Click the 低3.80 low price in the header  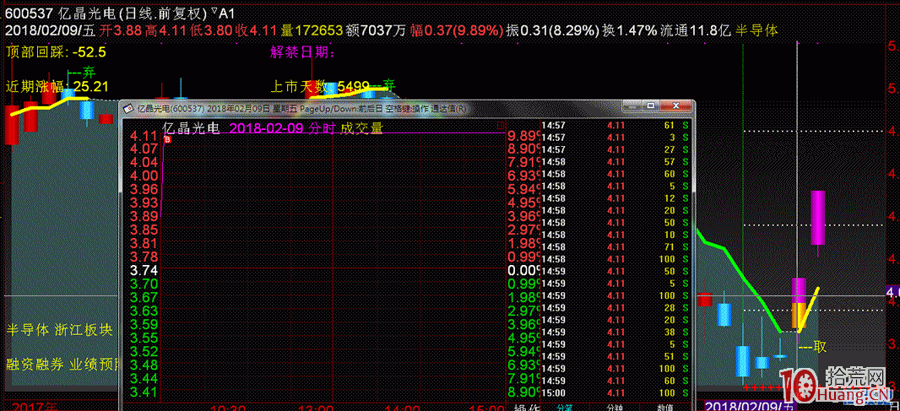pyautogui.click(x=210, y=31)
